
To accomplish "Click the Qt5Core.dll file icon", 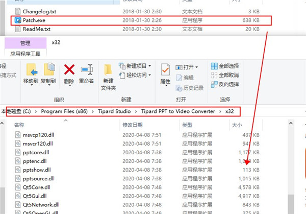I will point(18,187).
